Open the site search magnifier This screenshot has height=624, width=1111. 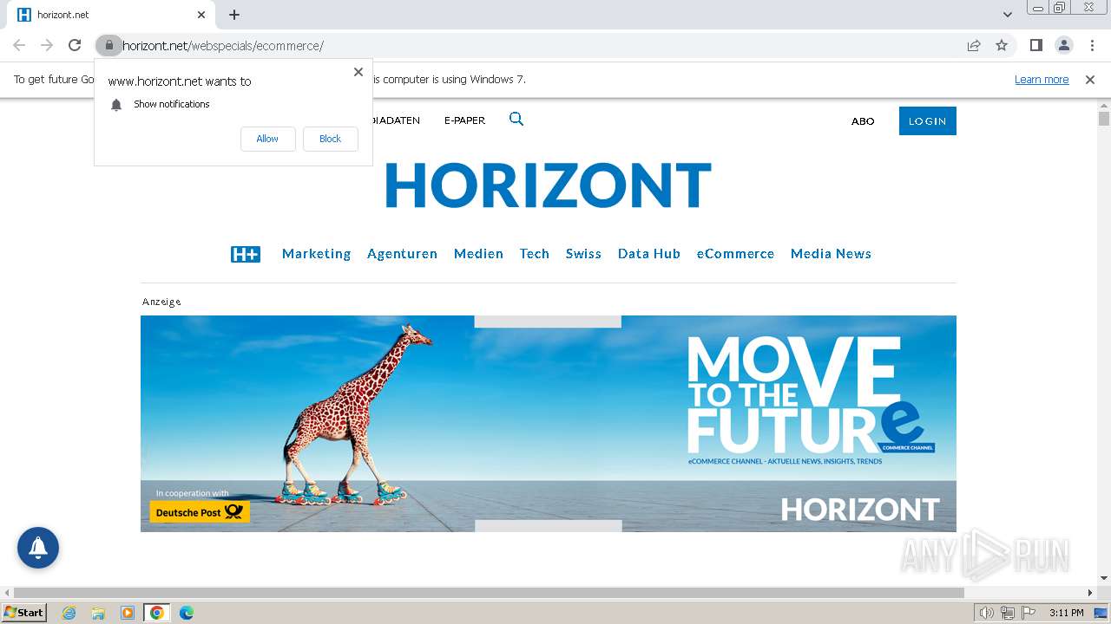(x=516, y=120)
